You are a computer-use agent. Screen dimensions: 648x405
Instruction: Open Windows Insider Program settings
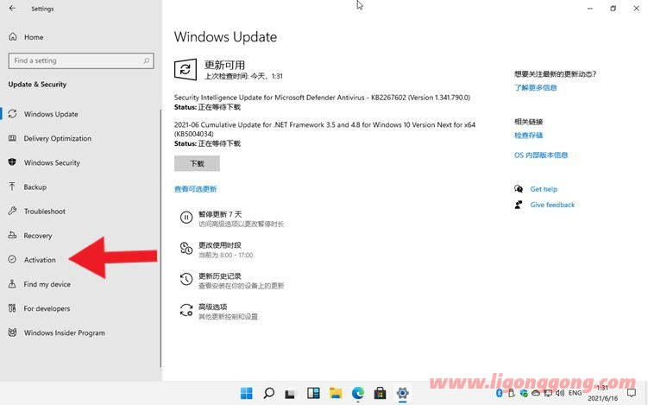(65, 333)
